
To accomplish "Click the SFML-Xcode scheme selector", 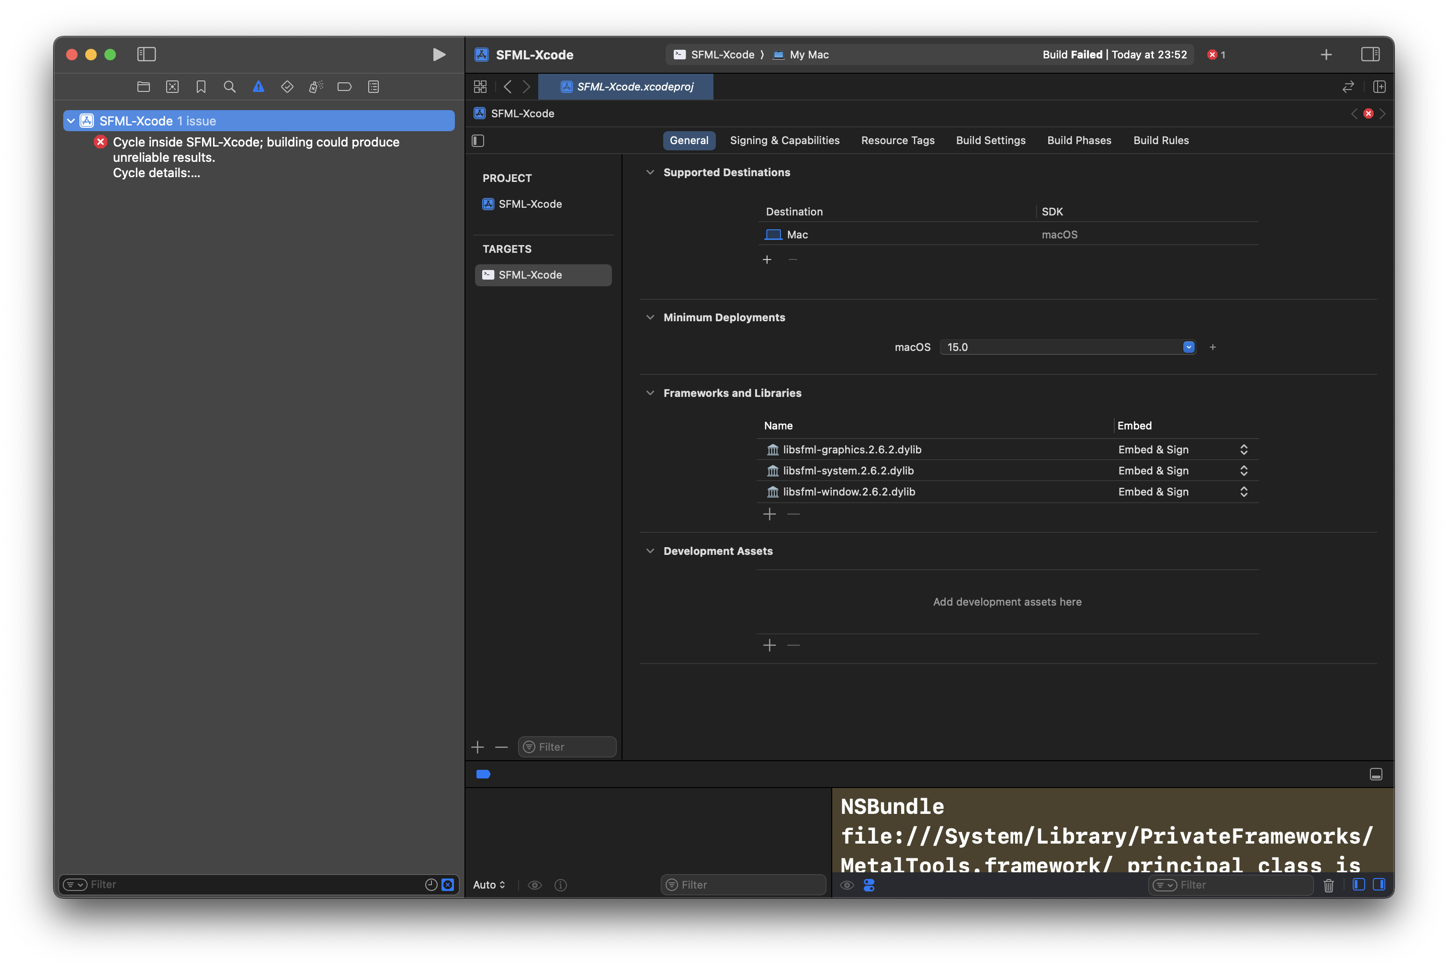I will tap(714, 55).
